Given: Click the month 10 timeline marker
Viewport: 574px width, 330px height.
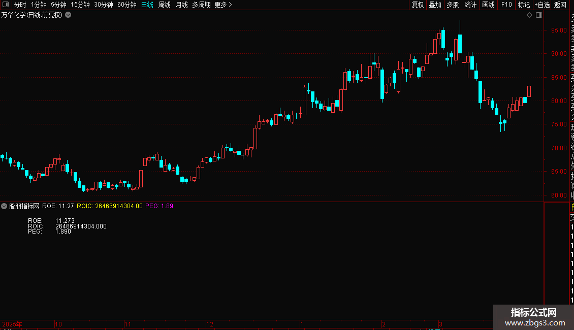Looking at the screenshot, I should pyautogui.click(x=58, y=324).
